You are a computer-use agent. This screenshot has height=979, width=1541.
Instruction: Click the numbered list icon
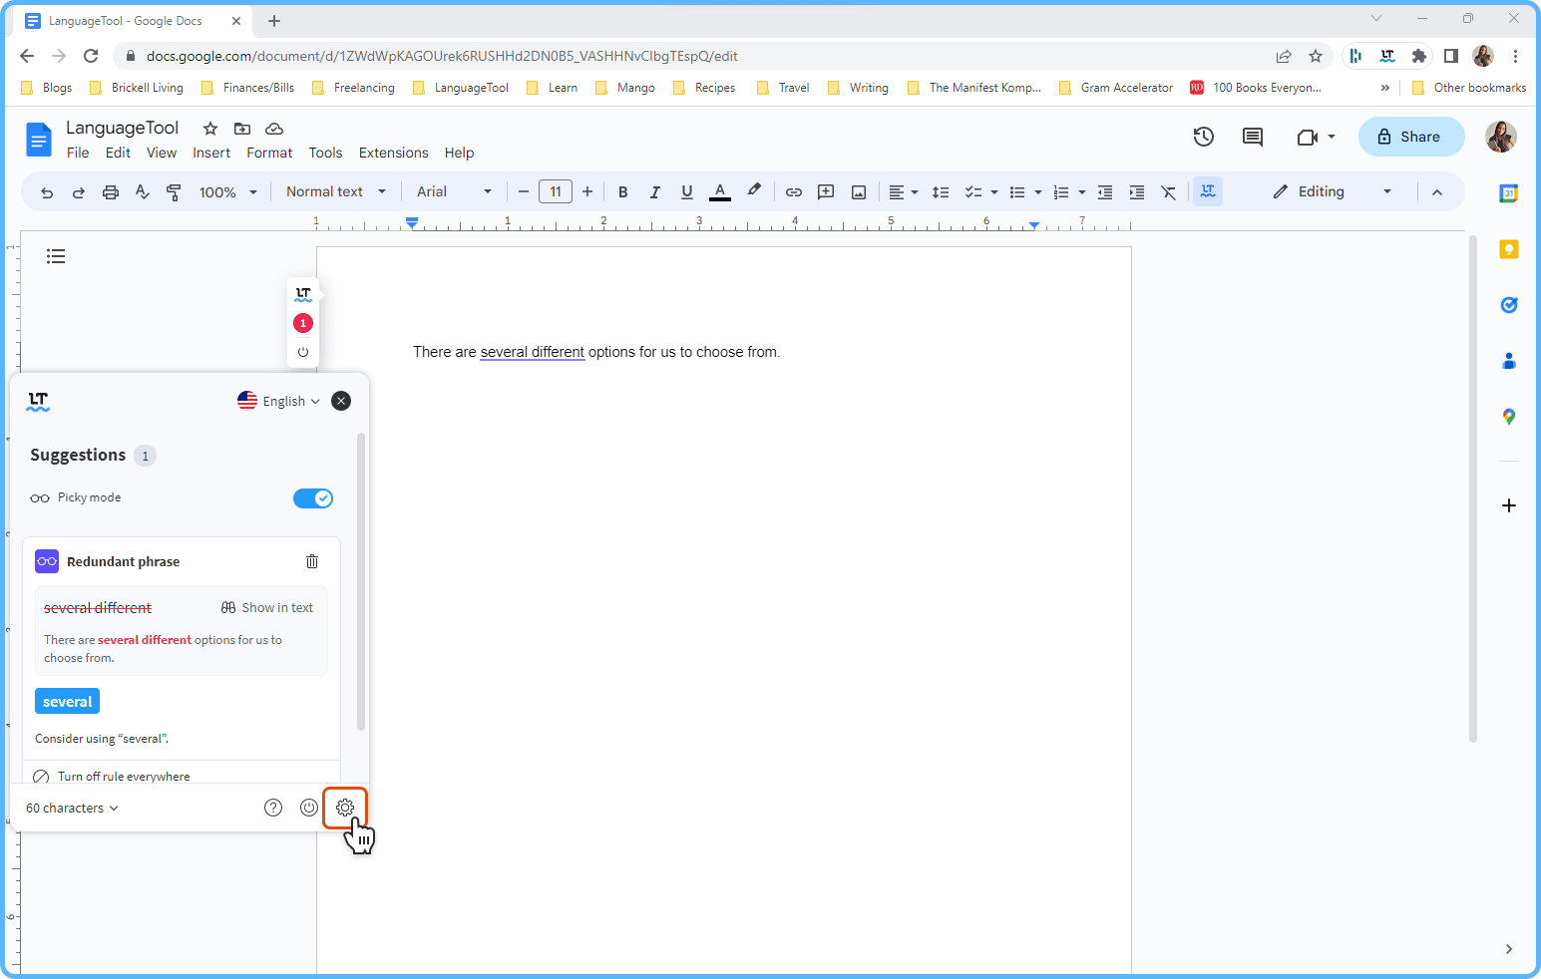pyautogui.click(x=1061, y=192)
